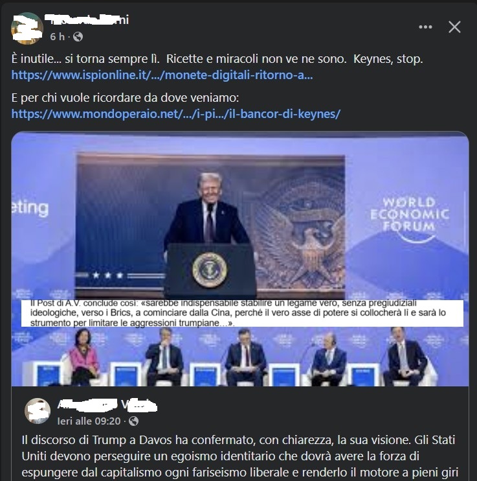Open the 'Ieri alle 09:20' timestamp
Viewport: 477px width, 481px height.
click(x=89, y=421)
